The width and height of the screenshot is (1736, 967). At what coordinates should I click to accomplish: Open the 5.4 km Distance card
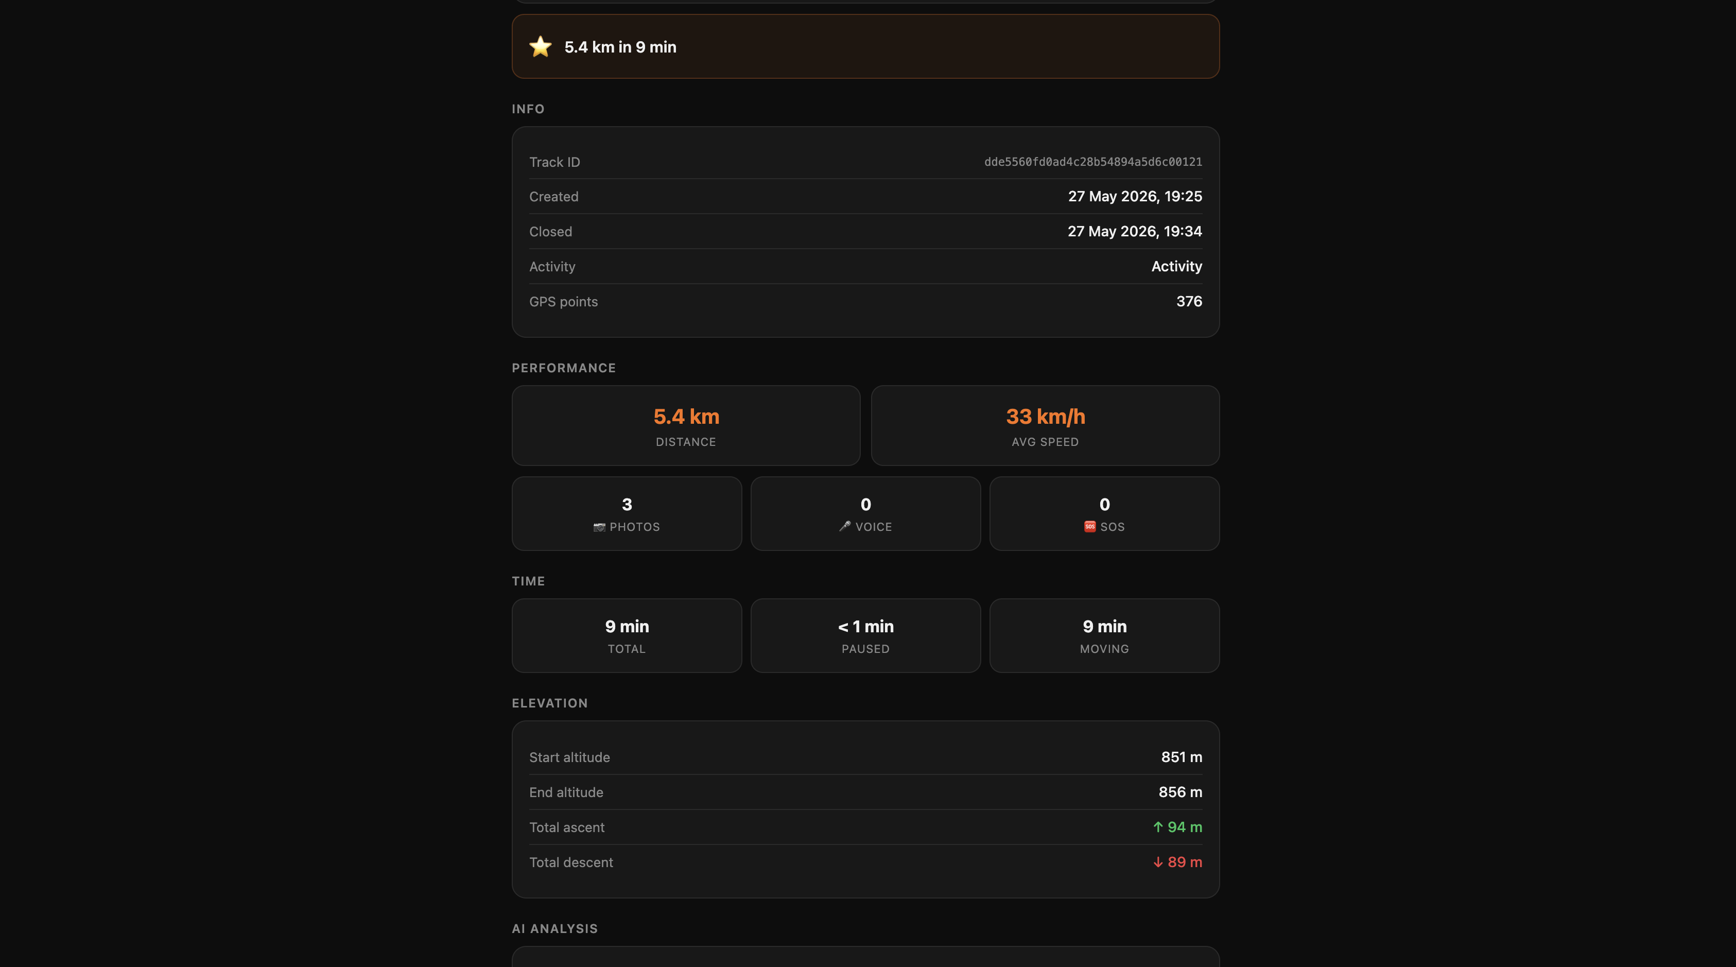point(686,425)
